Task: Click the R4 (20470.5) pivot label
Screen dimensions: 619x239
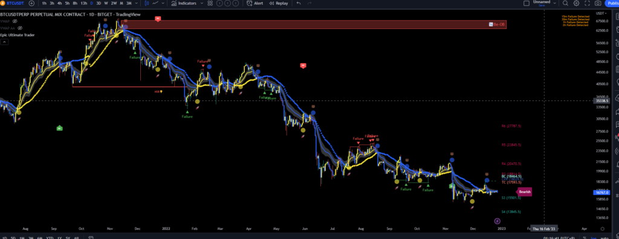Action: click(511, 163)
